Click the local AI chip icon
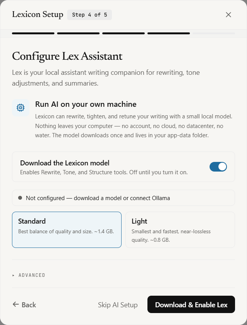 [x=20, y=108]
